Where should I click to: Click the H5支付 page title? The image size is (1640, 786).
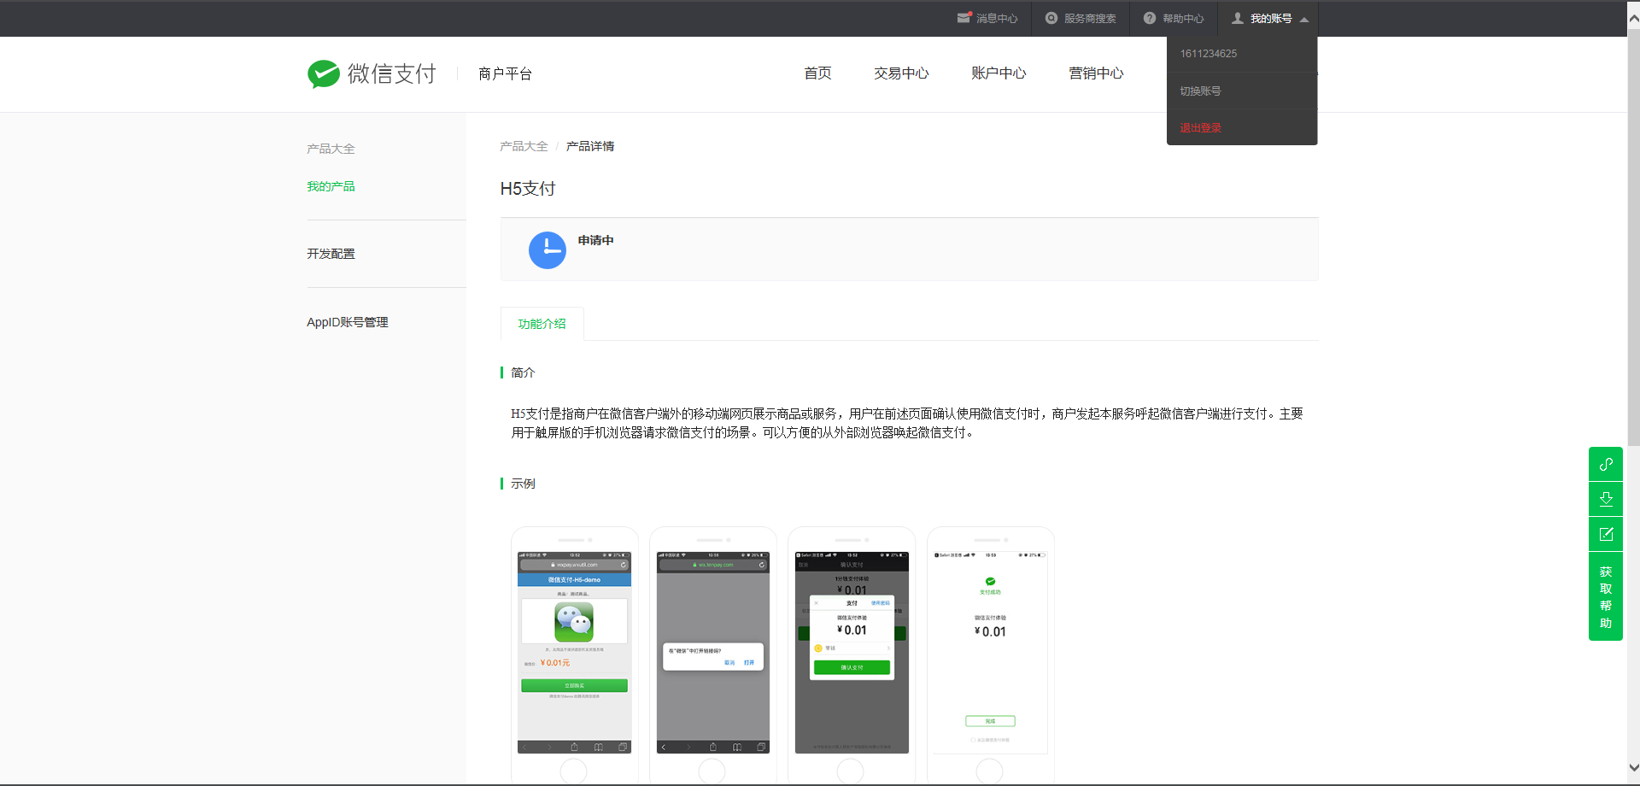click(528, 188)
